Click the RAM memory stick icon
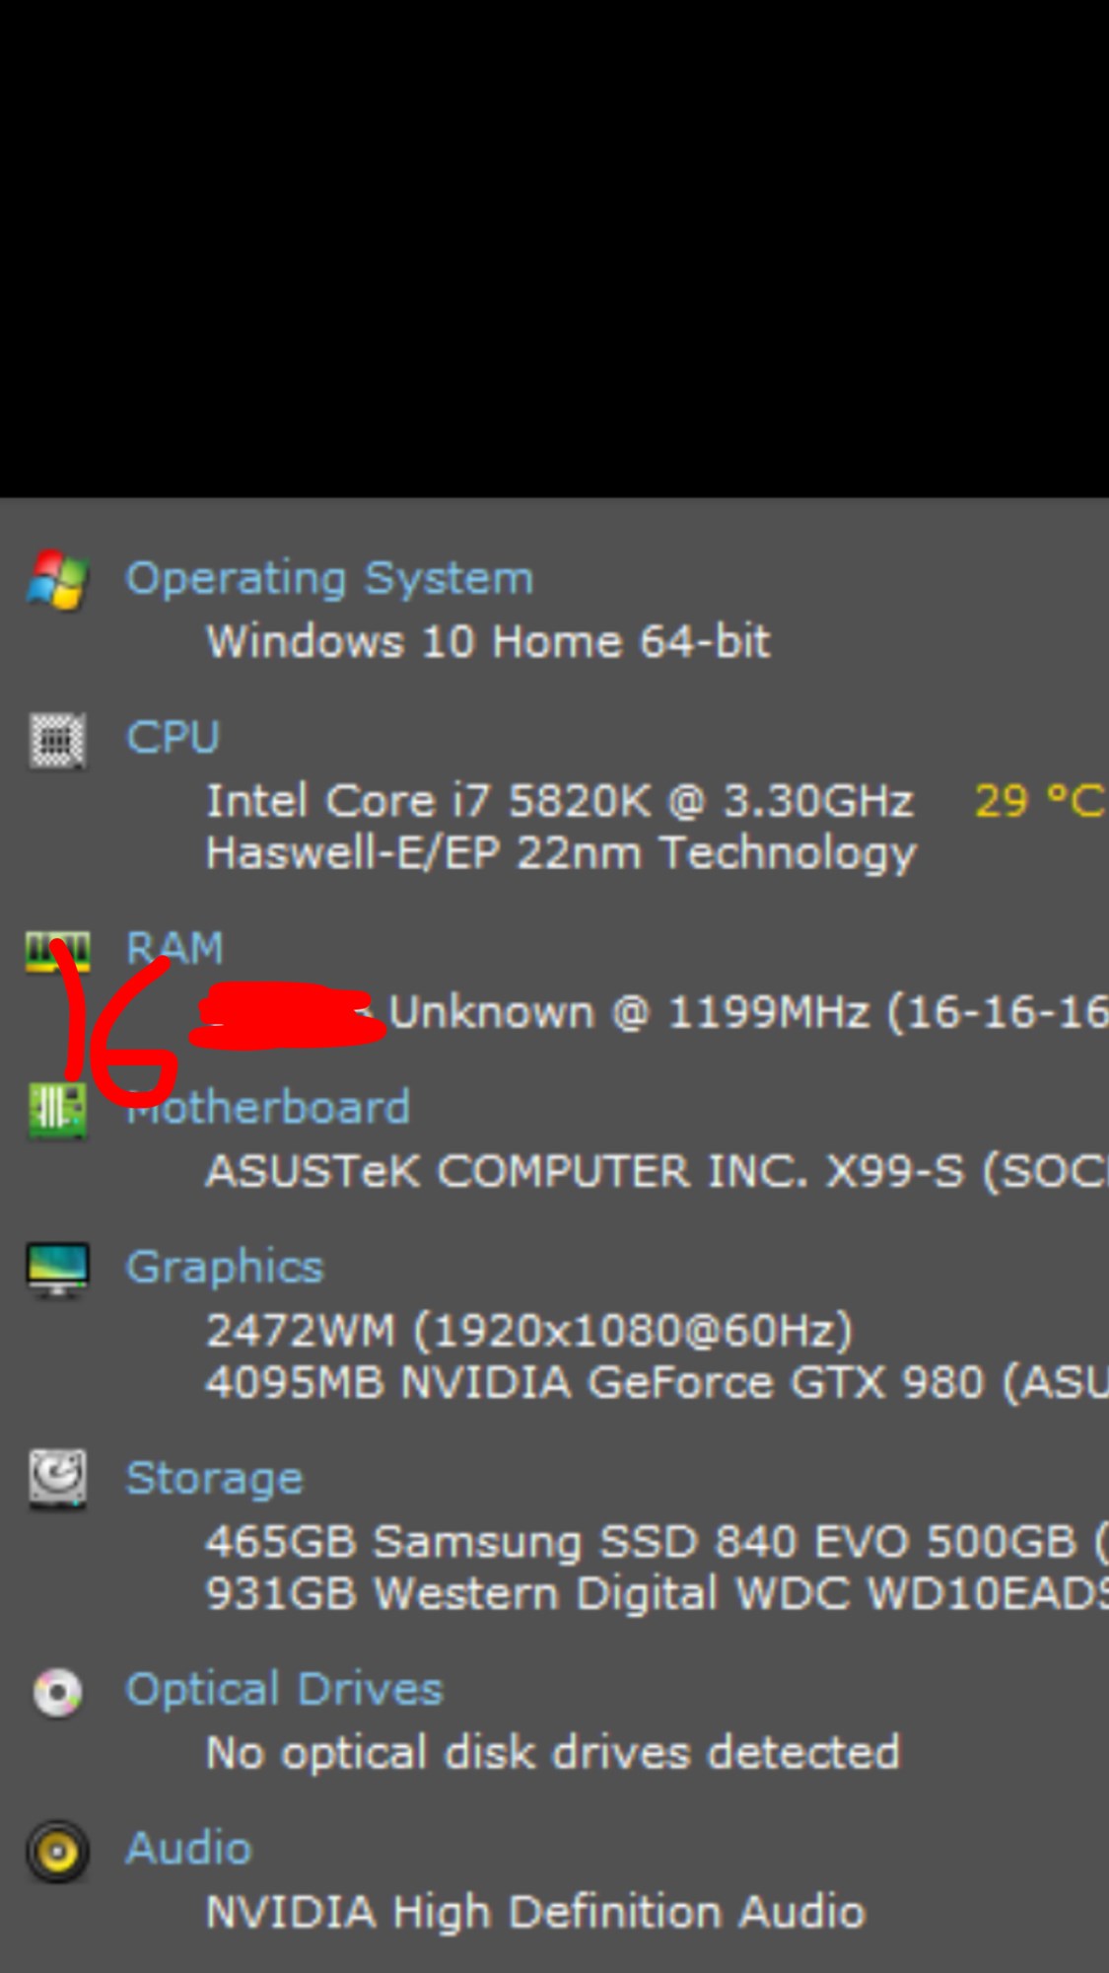 pos(57,952)
